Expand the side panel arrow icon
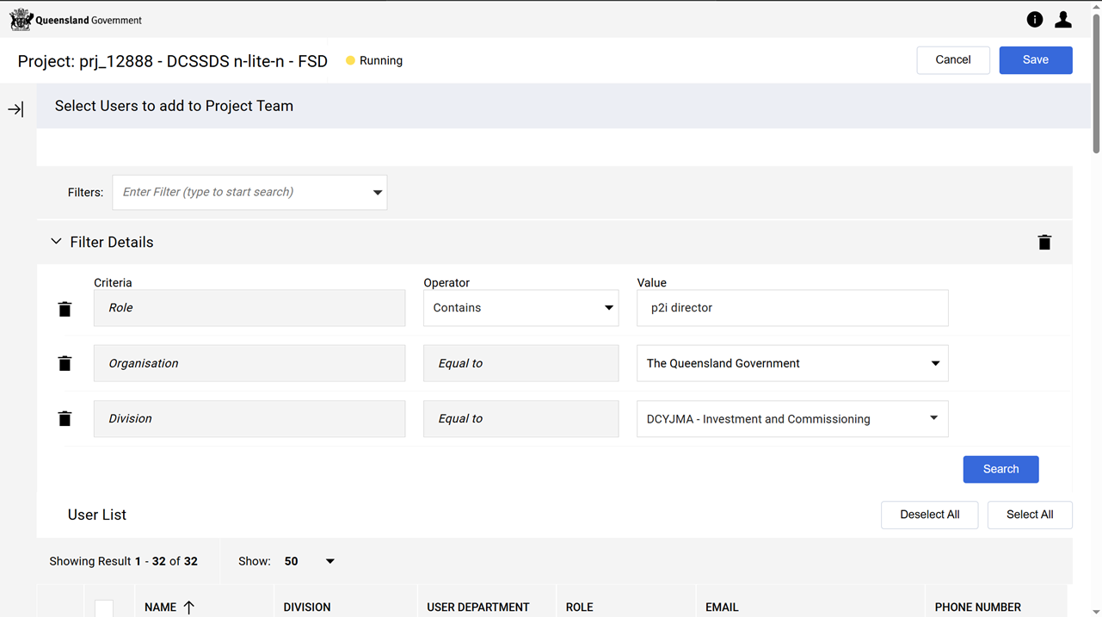Viewport: 1102px width, 617px height. 15,109
